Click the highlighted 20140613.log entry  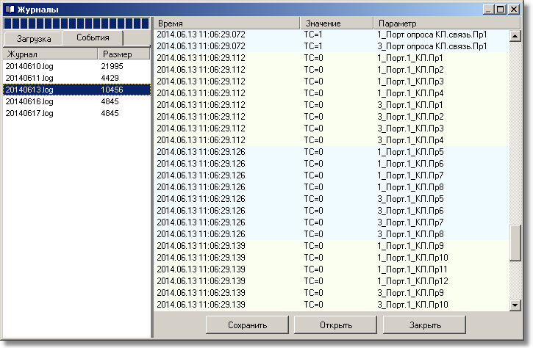[x=29, y=90]
